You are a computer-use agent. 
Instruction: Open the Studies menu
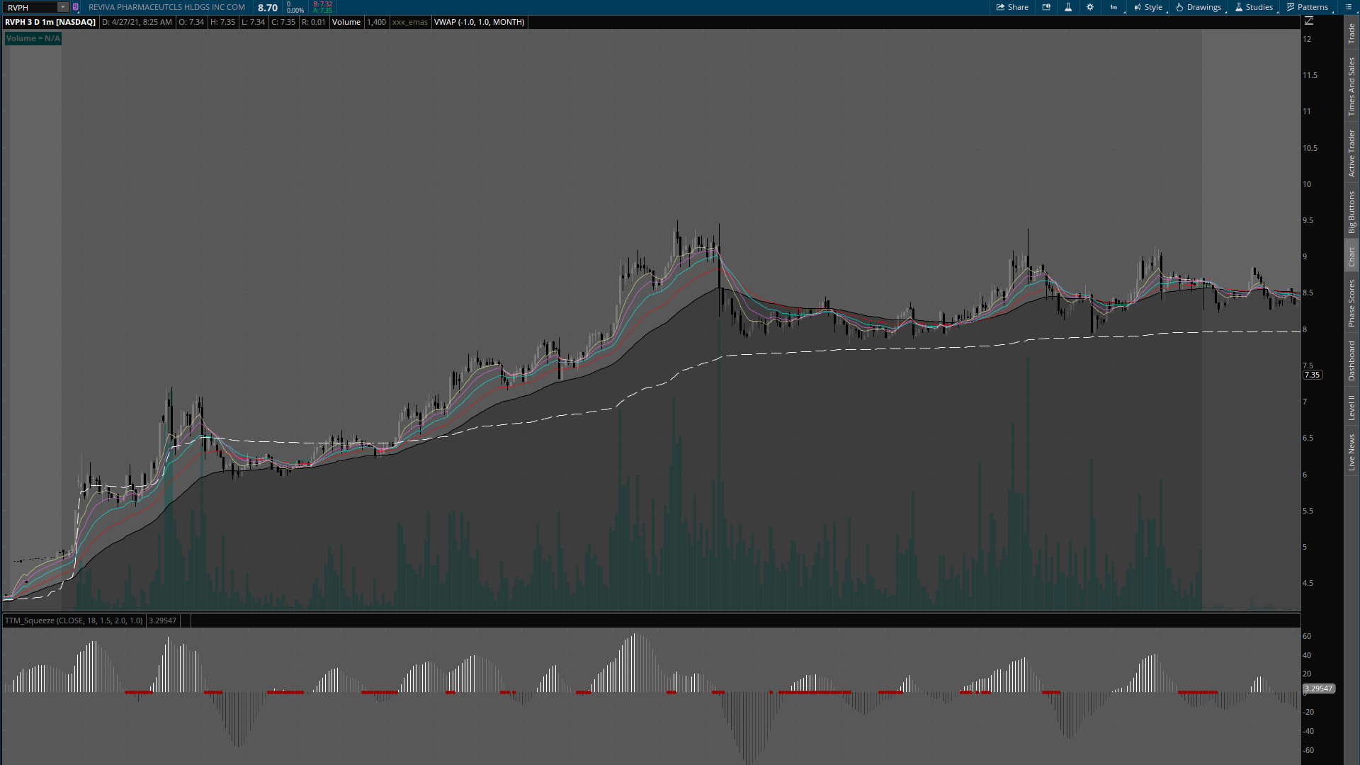click(x=1254, y=7)
